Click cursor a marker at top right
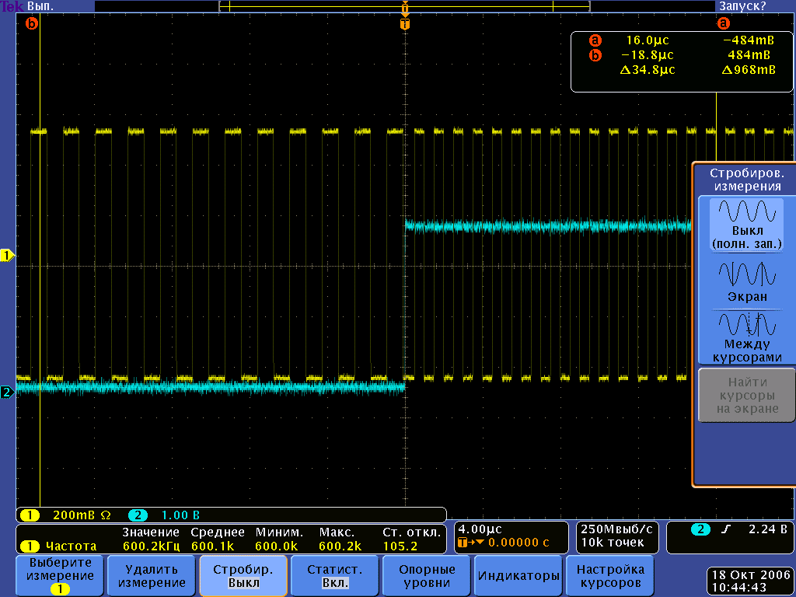Viewport: 796px width, 597px height. coord(723,23)
